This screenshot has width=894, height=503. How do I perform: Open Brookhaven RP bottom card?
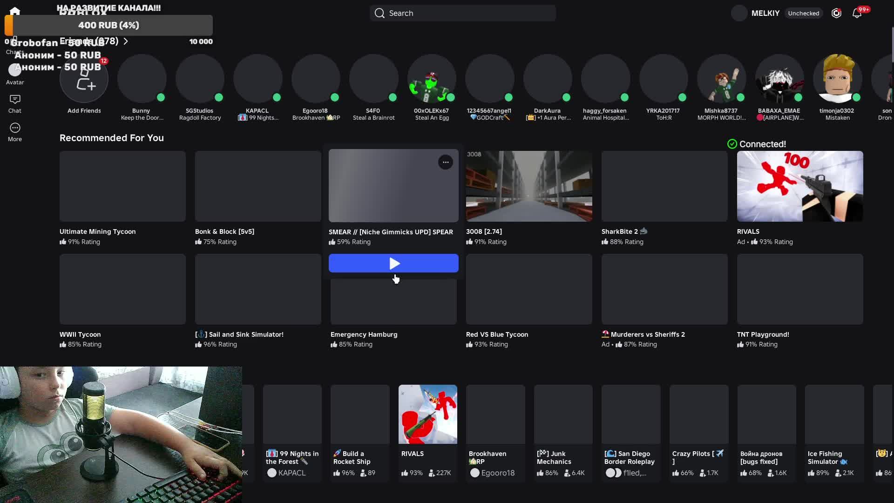[x=495, y=433]
